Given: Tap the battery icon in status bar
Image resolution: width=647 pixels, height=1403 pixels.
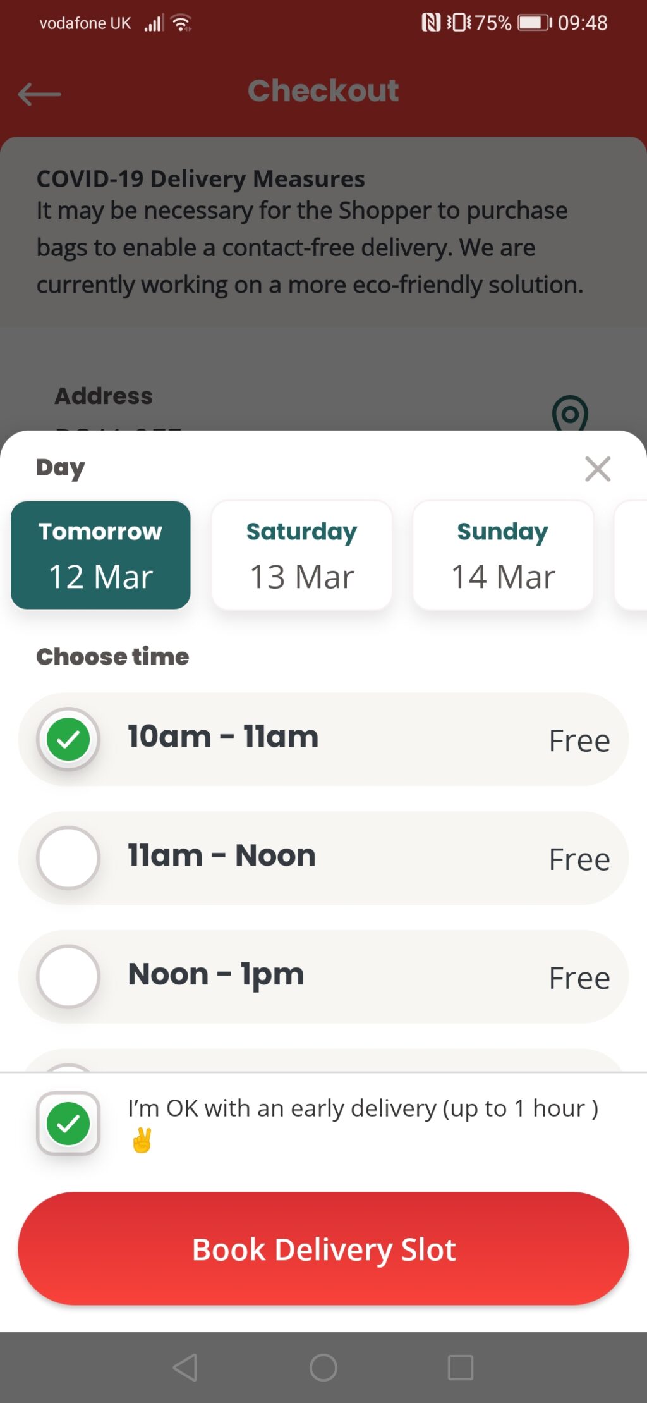Looking at the screenshot, I should pos(535,23).
